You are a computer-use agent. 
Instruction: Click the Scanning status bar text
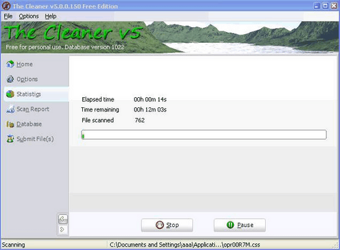click(x=14, y=245)
